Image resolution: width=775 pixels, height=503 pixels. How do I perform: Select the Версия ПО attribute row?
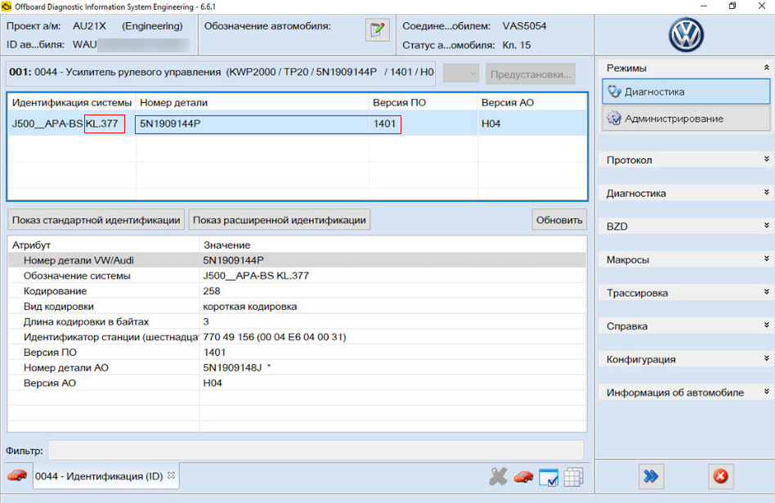tap(297, 353)
